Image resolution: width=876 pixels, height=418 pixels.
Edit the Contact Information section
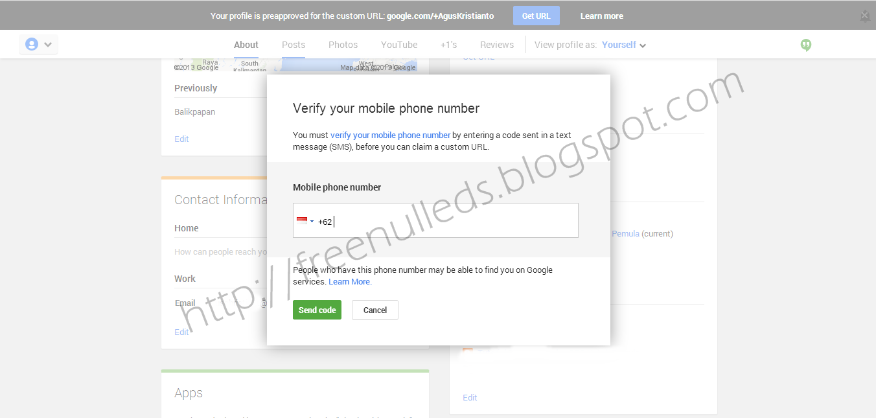point(181,332)
